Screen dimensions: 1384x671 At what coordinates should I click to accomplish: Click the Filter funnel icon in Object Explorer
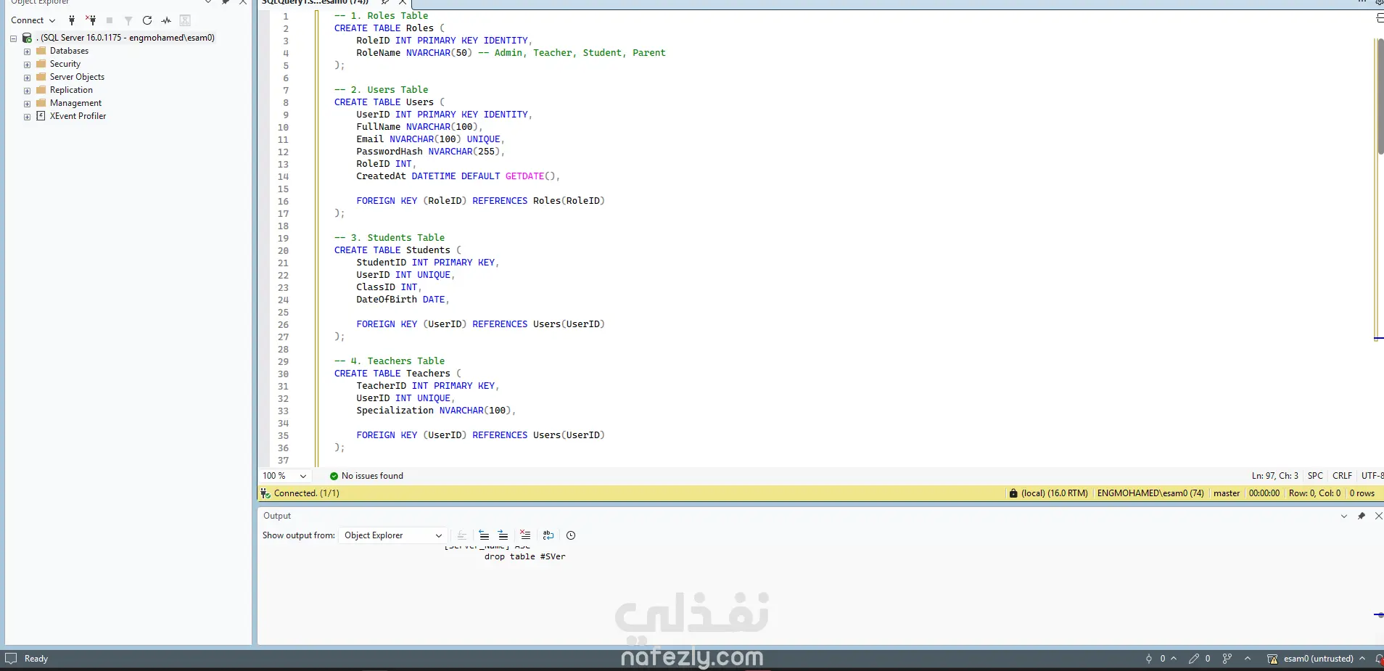coord(128,20)
